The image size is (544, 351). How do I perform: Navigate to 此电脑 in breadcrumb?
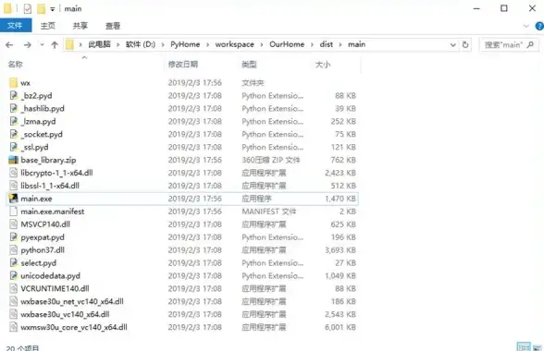99,44
